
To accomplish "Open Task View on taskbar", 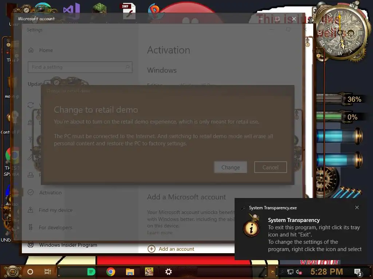I will click(48, 272).
